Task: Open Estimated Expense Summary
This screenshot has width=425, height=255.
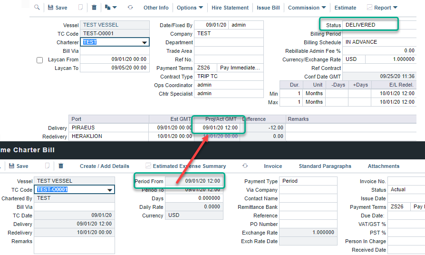Action: pyautogui.click(x=185, y=166)
